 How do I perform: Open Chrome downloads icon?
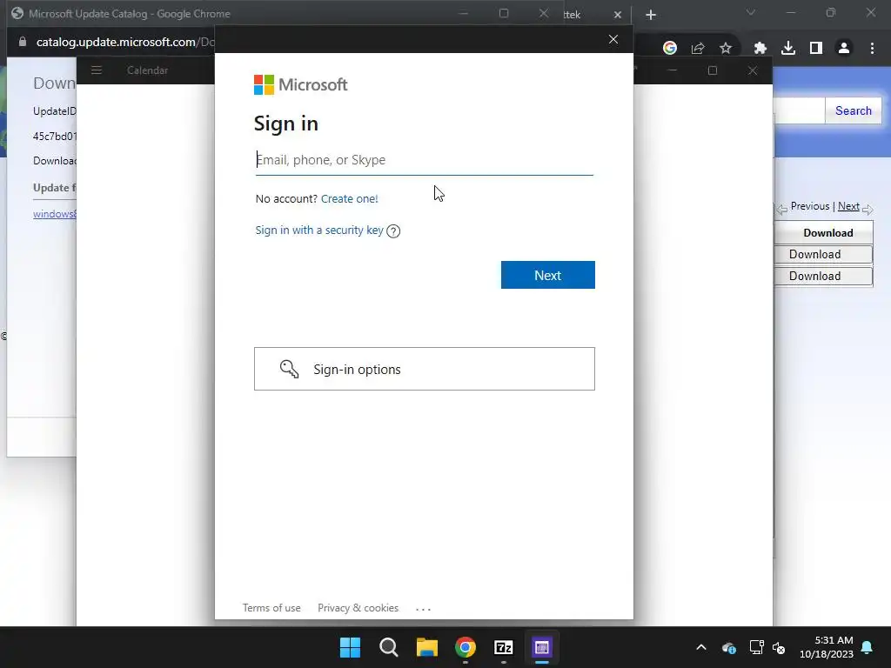[x=787, y=49]
